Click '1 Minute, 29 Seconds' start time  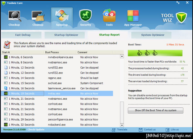(x=22, y=120)
